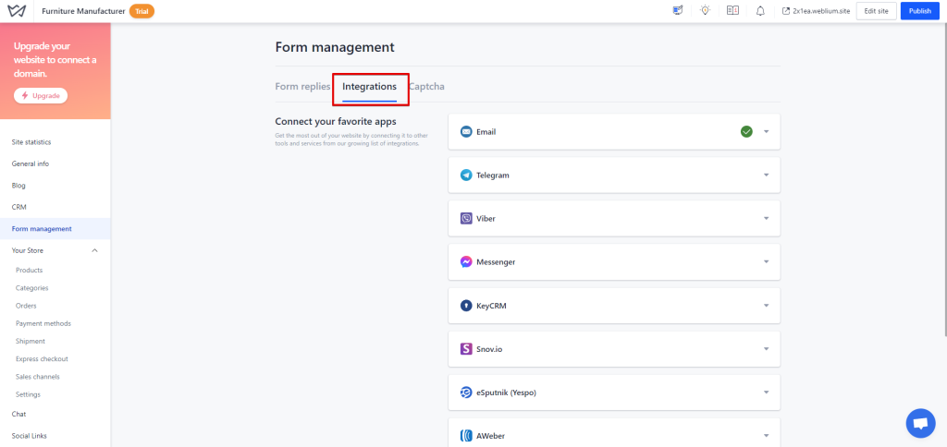Click the Upgrade button in sidebar
The image size is (947, 447).
tap(41, 96)
